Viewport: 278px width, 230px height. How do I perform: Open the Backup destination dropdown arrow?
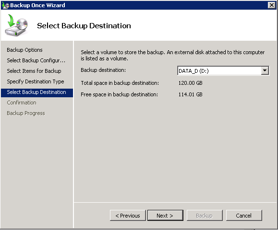[265, 70]
